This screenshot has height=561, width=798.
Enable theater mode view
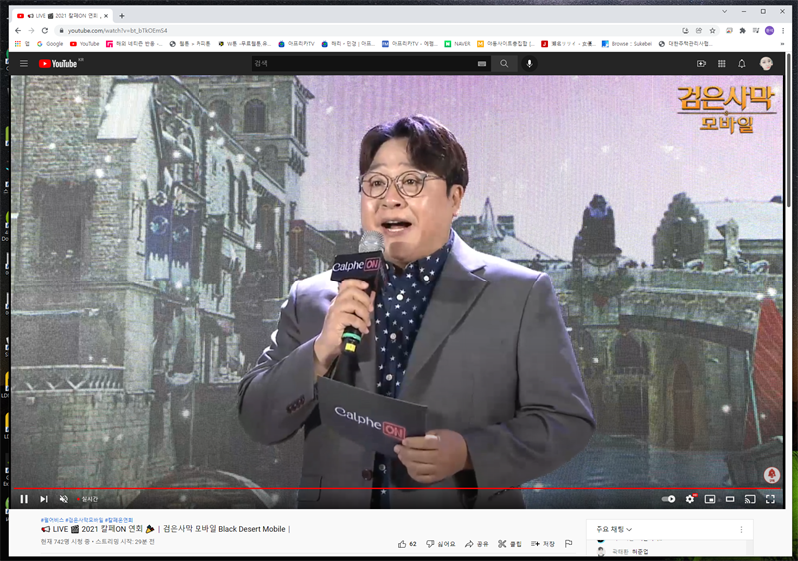[x=730, y=499]
